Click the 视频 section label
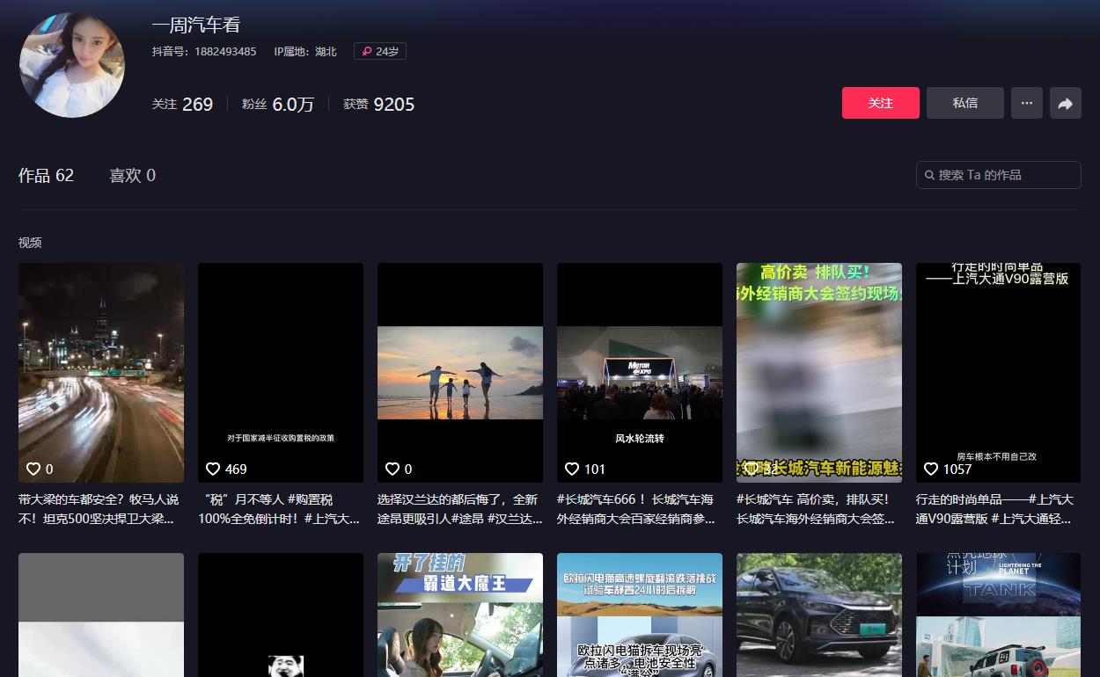The image size is (1100, 677). 30,242
